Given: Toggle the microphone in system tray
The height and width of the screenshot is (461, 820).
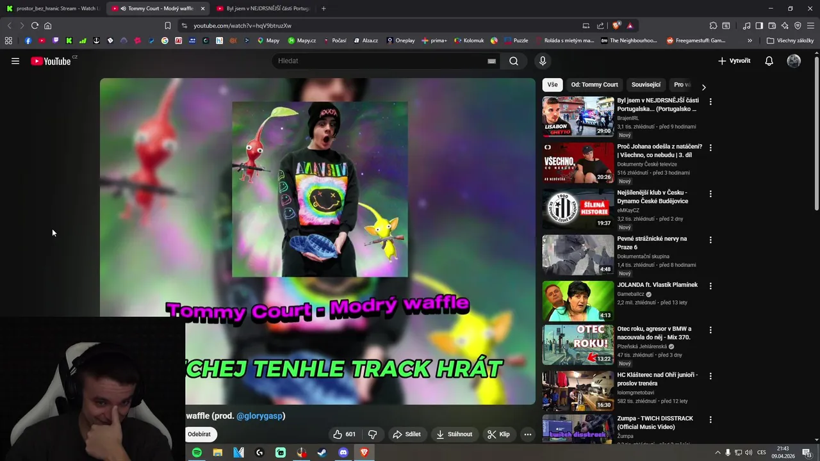Looking at the screenshot, I should [x=728, y=453].
